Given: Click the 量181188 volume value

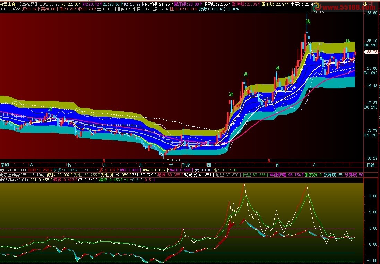Looking at the screenshot, I should click(x=105, y=9).
